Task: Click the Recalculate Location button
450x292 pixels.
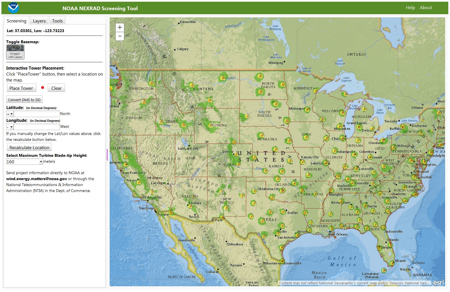Action: [x=29, y=147]
